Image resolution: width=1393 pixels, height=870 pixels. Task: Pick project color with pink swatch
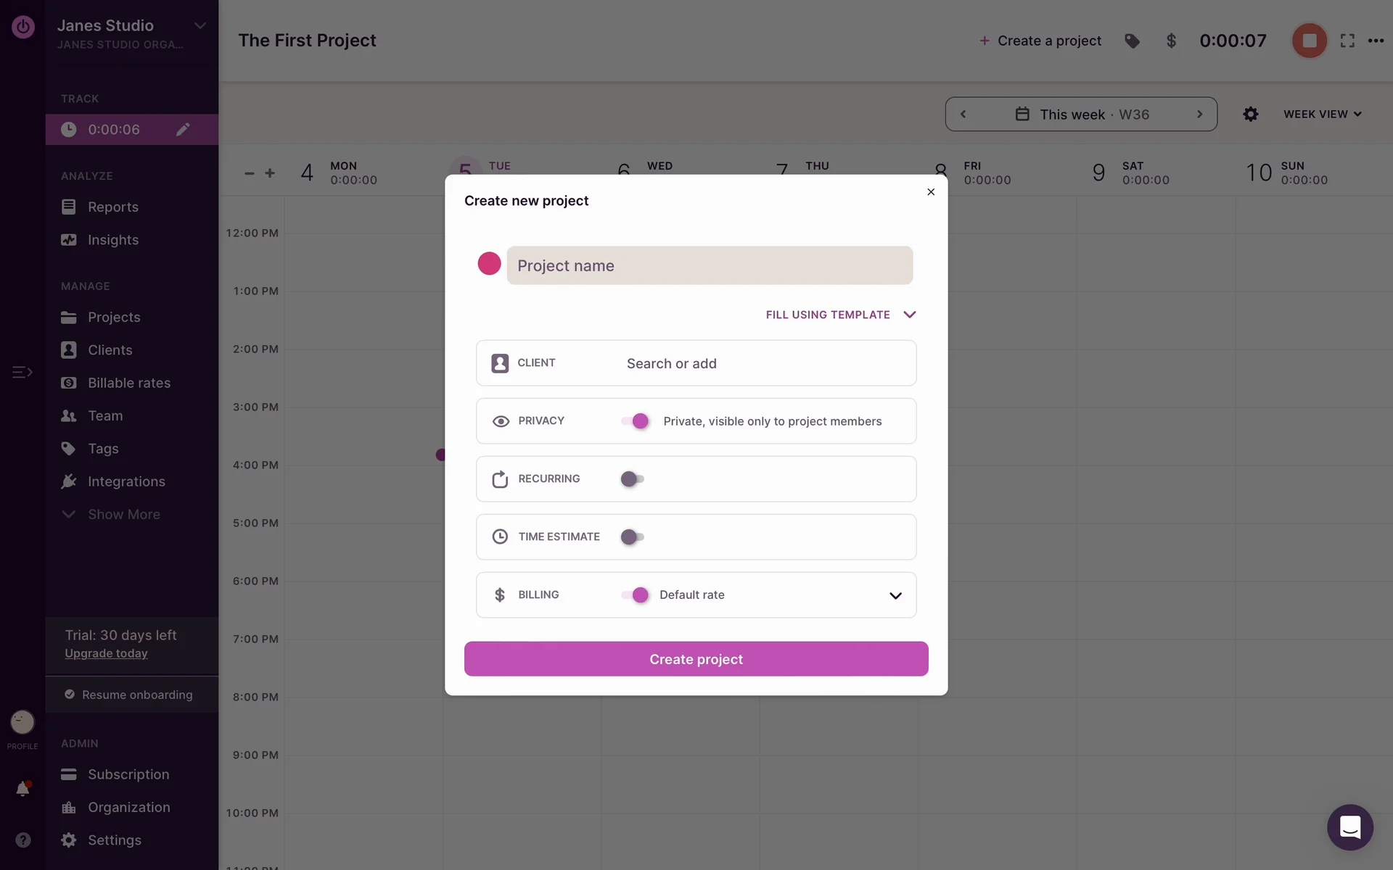click(489, 264)
